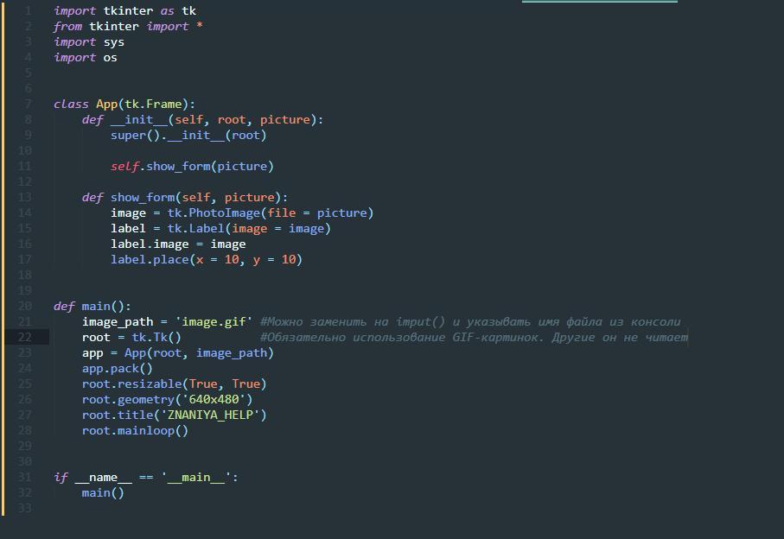Viewport: 784px width, 539px height.
Task: Click line number 20 in the gutter
Action: 24,307
